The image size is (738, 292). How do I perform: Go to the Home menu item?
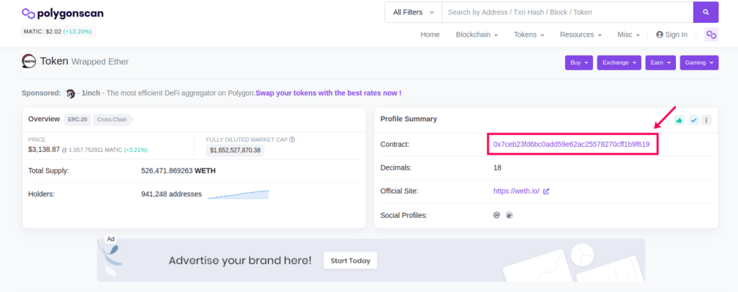(x=430, y=35)
